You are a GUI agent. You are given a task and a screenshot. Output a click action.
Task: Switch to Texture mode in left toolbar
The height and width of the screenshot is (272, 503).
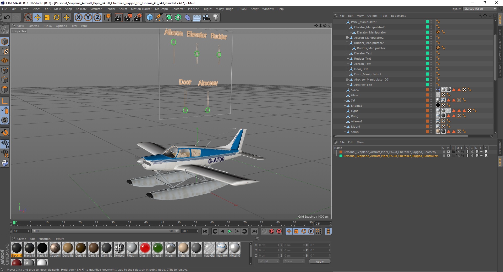coord(5,51)
